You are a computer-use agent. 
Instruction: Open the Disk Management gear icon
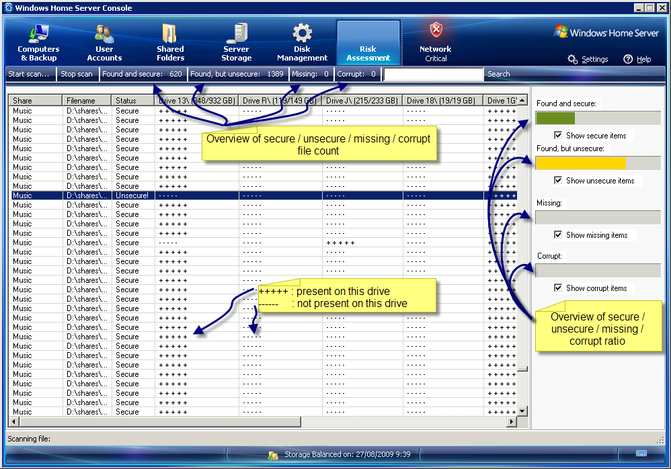click(302, 34)
